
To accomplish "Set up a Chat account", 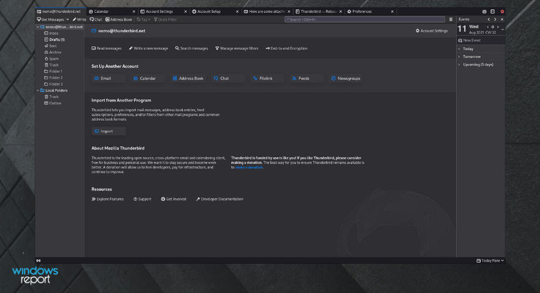I will (x=228, y=79).
